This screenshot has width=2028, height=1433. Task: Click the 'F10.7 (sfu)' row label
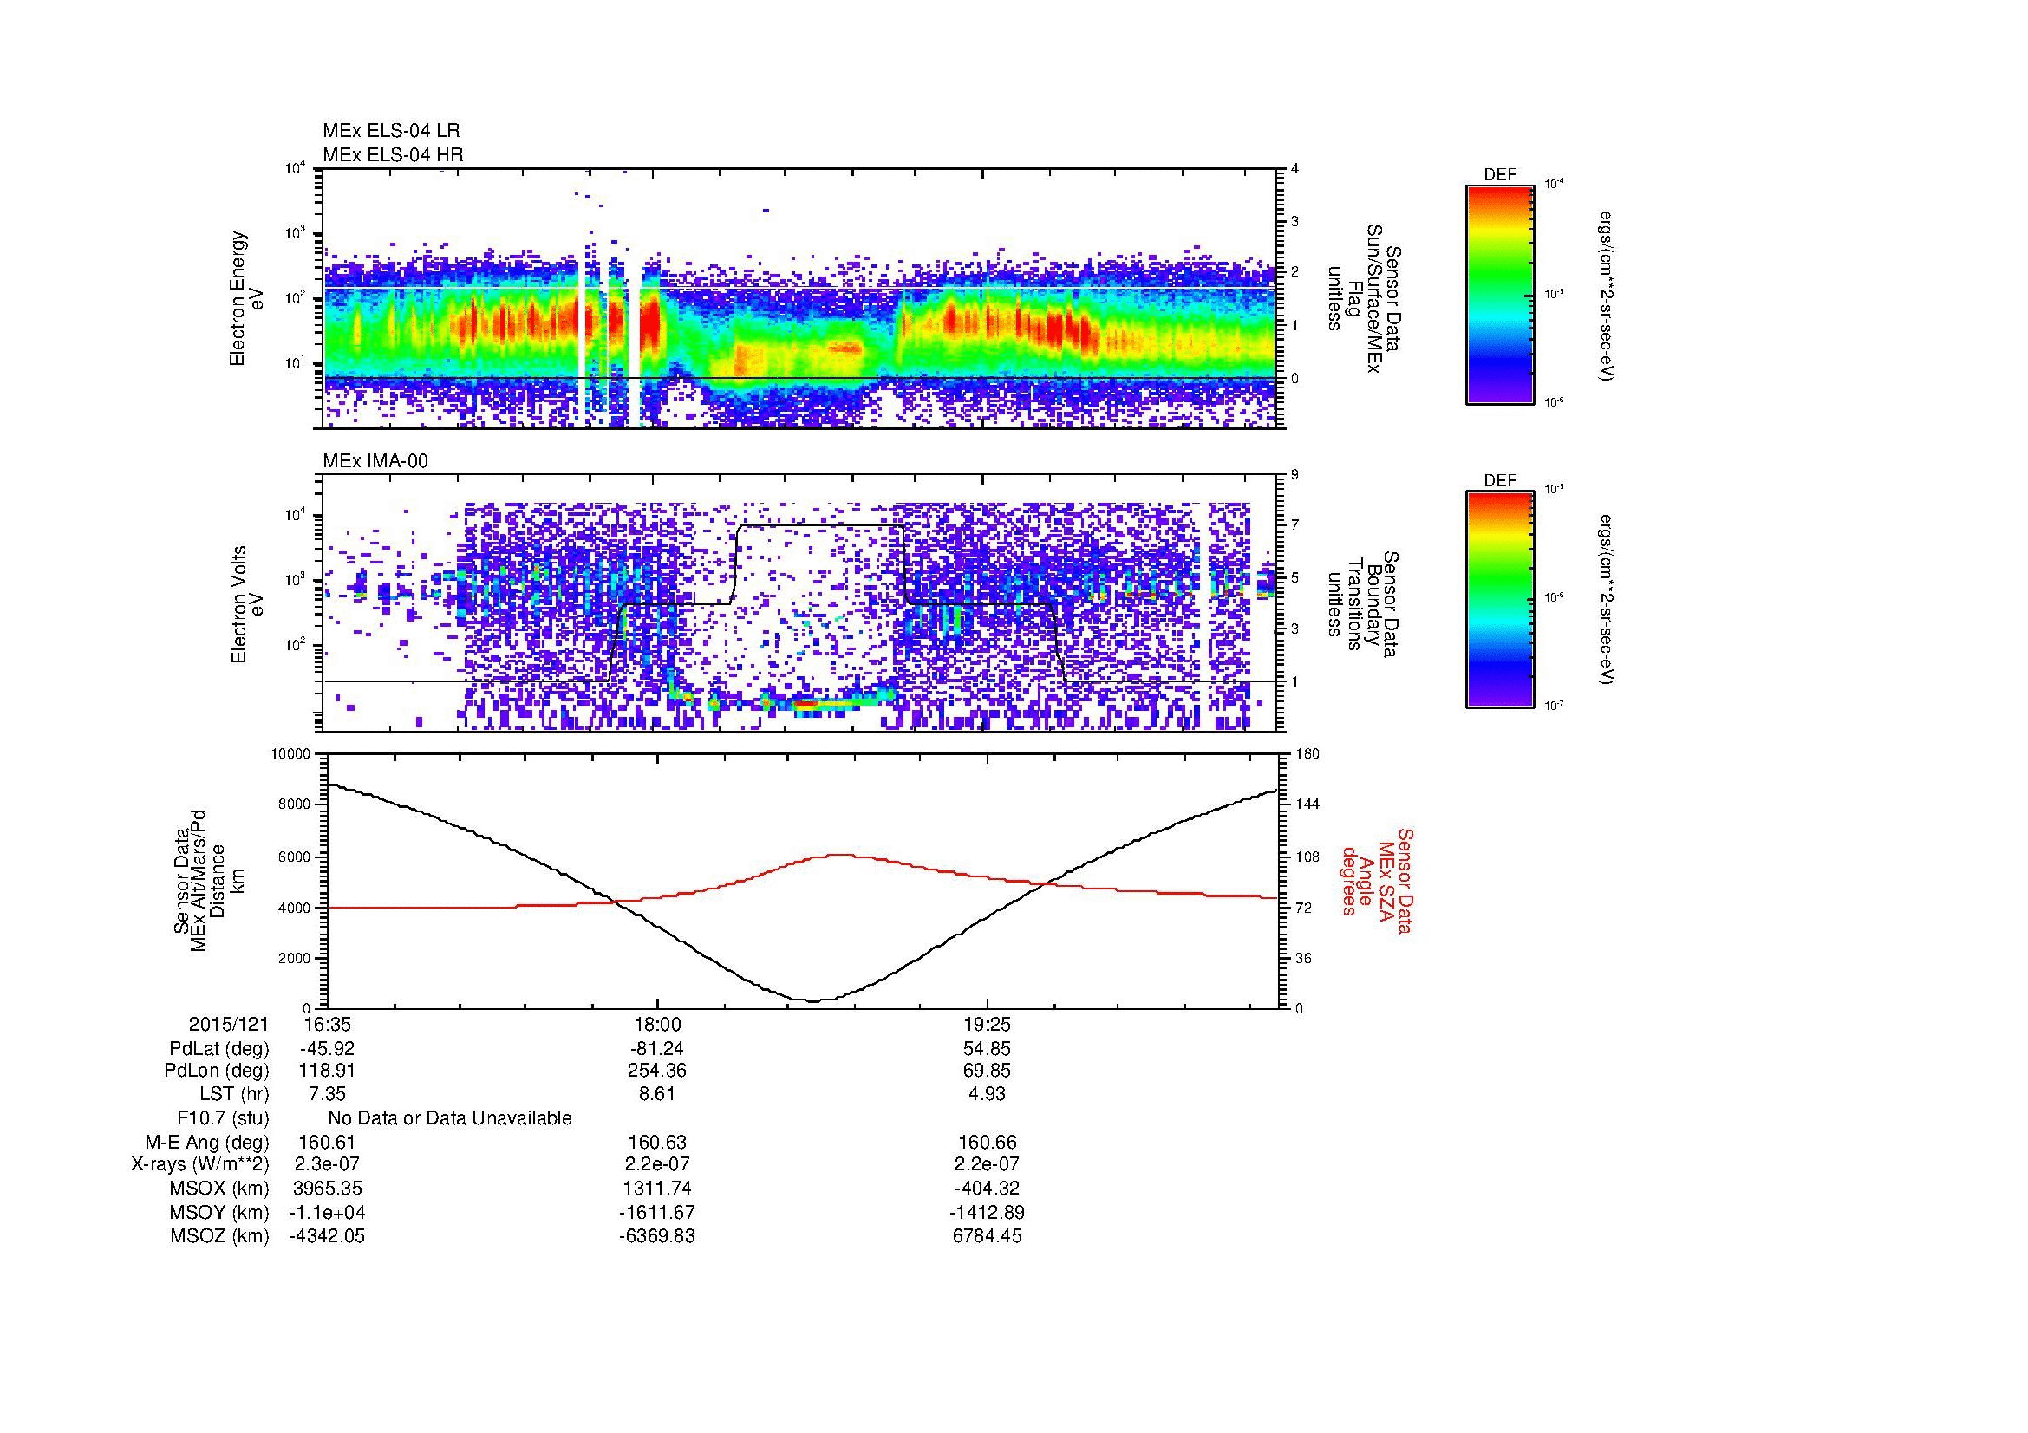pos(223,1118)
